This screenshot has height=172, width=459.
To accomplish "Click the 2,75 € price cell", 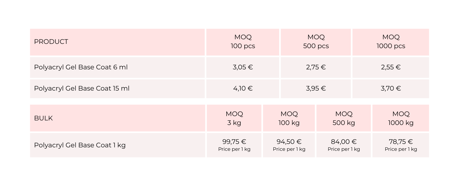I will [316, 67].
